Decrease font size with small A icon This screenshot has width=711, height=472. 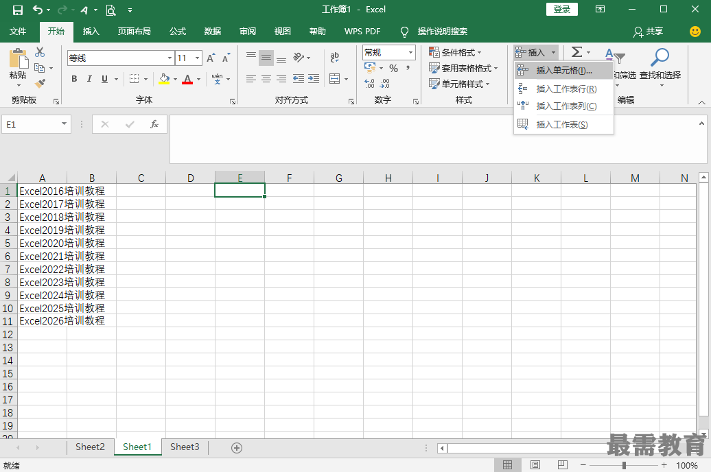(226, 58)
